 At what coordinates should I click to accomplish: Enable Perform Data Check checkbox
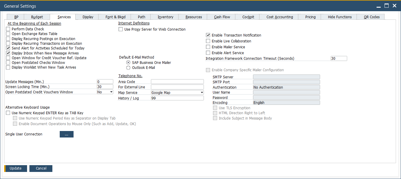click(8, 29)
